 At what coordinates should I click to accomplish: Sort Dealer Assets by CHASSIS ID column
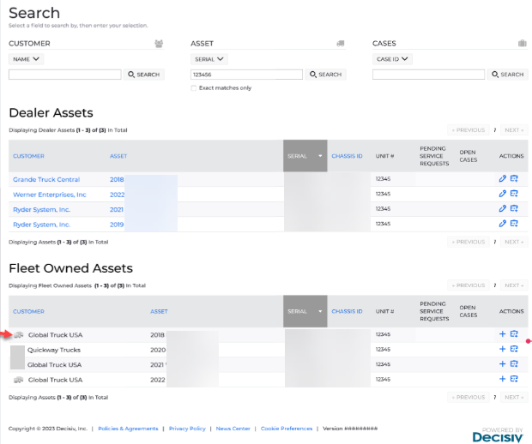click(347, 156)
